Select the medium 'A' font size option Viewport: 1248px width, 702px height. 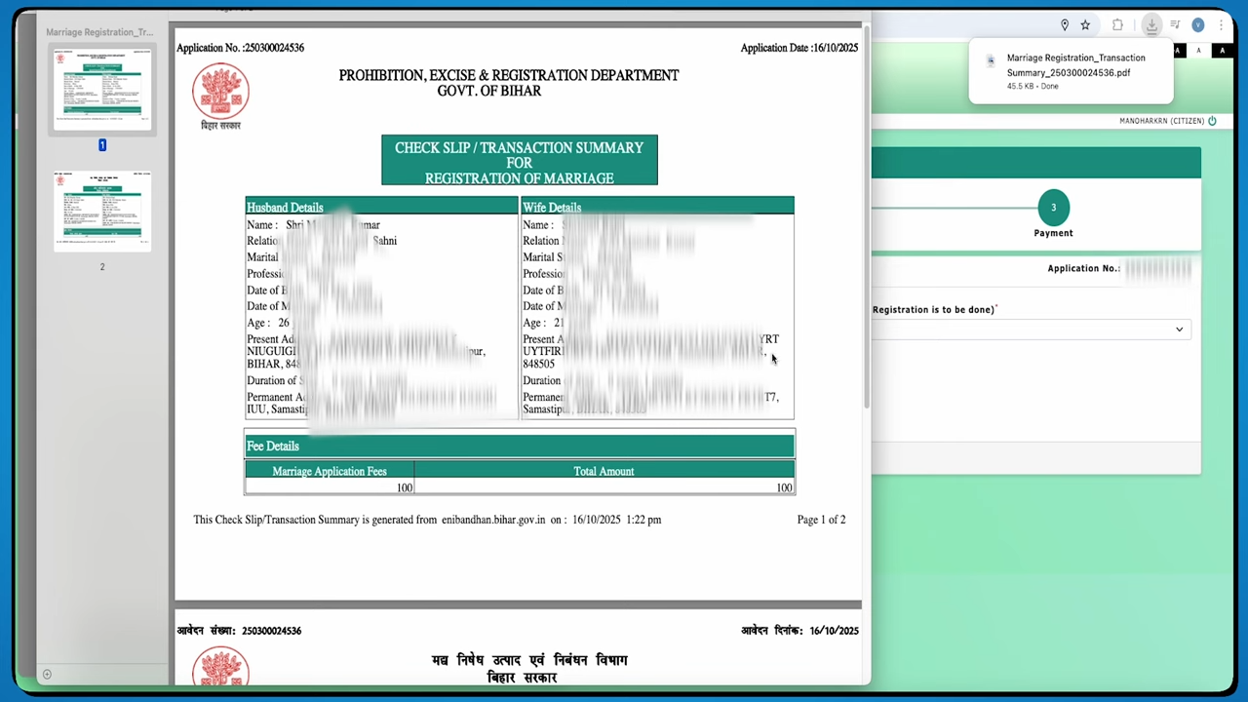(x=1199, y=51)
